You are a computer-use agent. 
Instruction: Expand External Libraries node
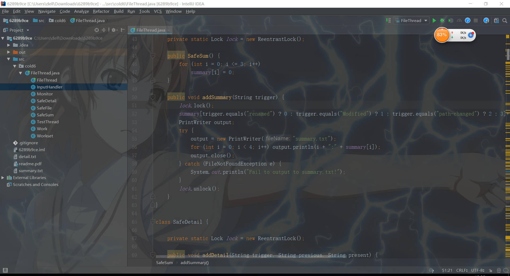(3, 178)
